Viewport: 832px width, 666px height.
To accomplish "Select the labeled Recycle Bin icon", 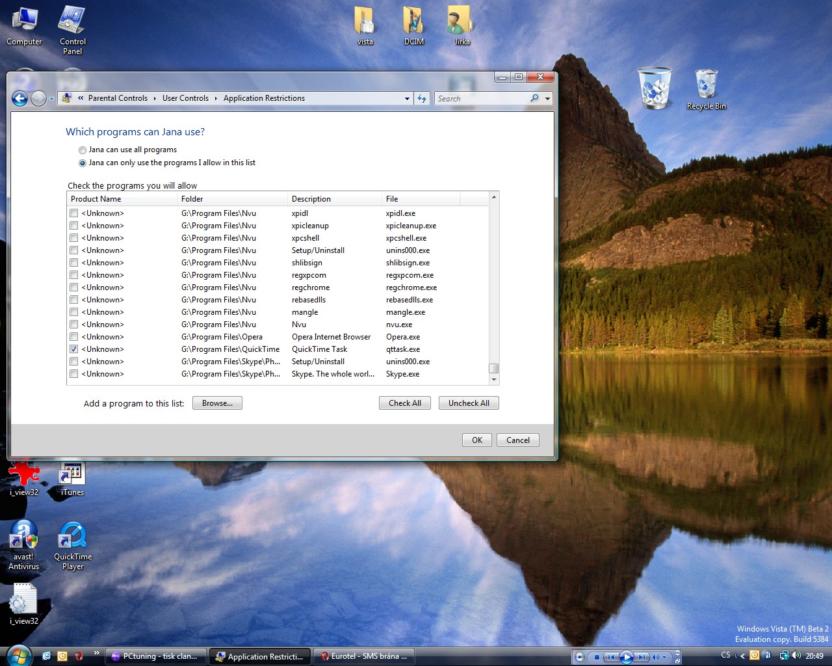I will 706,89.
